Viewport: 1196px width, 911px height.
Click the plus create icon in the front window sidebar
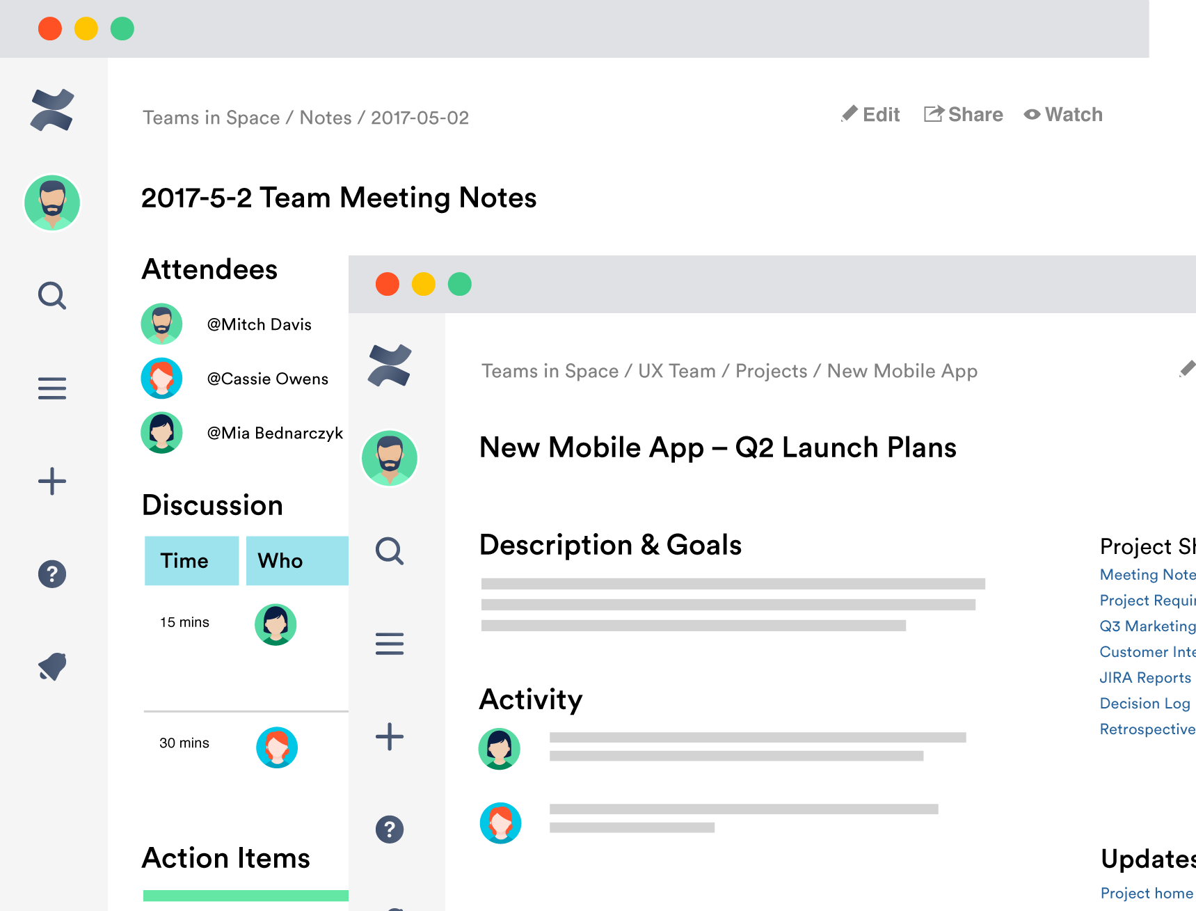click(390, 736)
